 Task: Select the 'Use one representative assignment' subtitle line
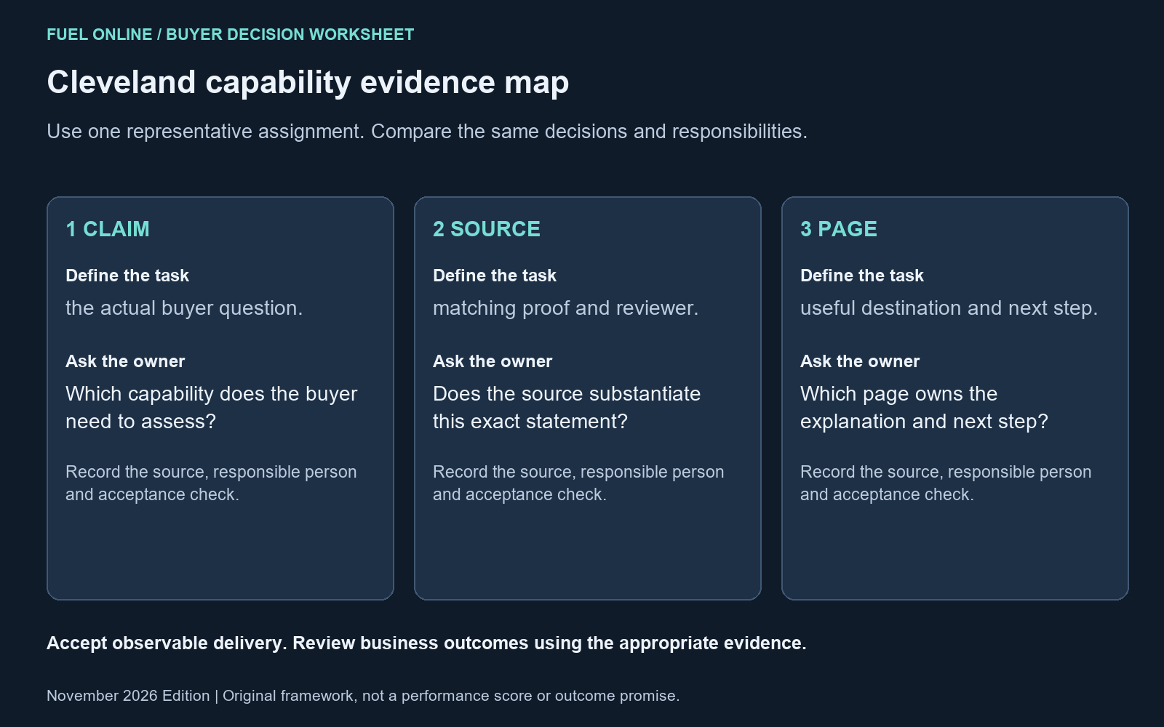(x=427, y=132)
